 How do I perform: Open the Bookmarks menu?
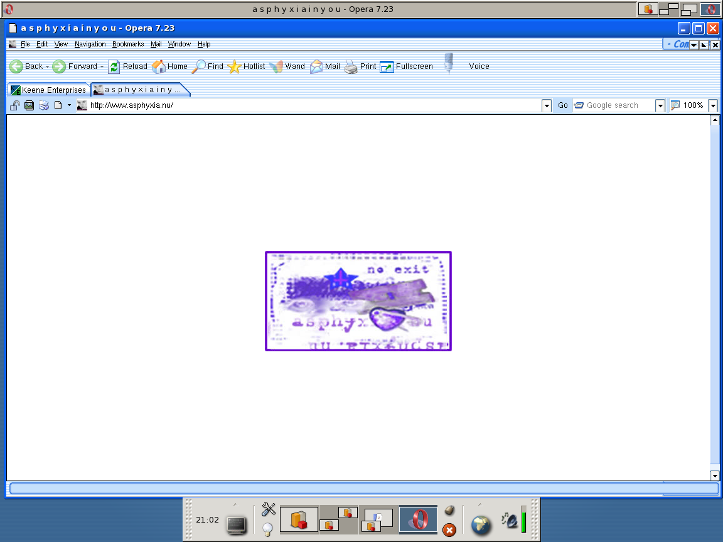tap(128, 45)
